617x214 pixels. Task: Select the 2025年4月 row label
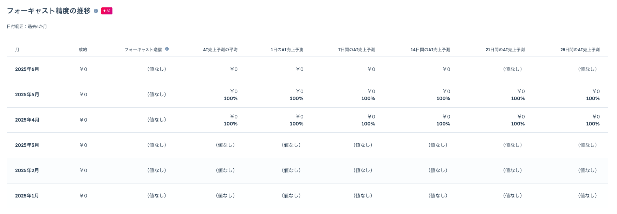point(27,120)
